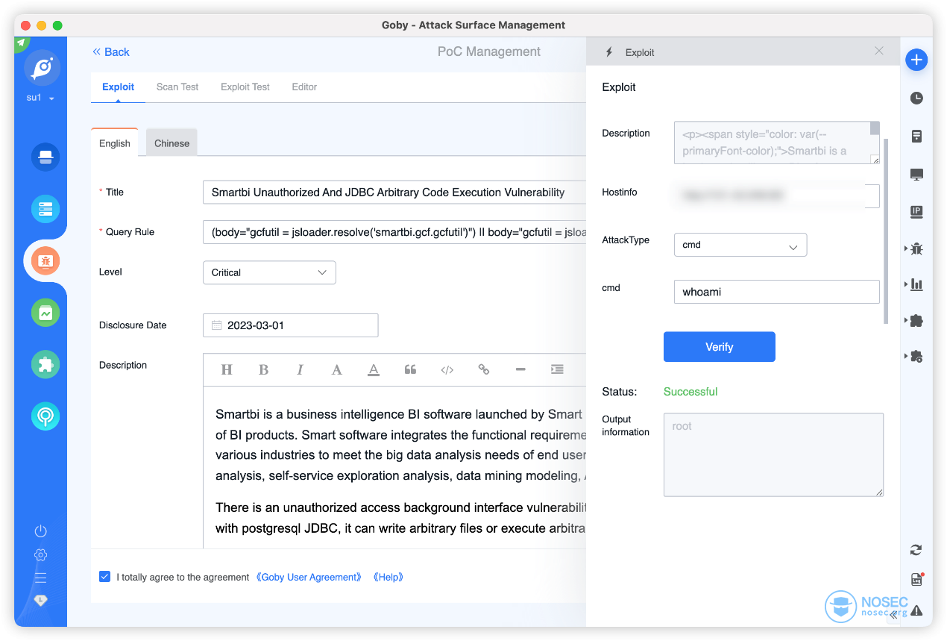This screenshot has height=641, width=947.
Task: Open the report chart icon in left sidebar
Action: (45, 313)
